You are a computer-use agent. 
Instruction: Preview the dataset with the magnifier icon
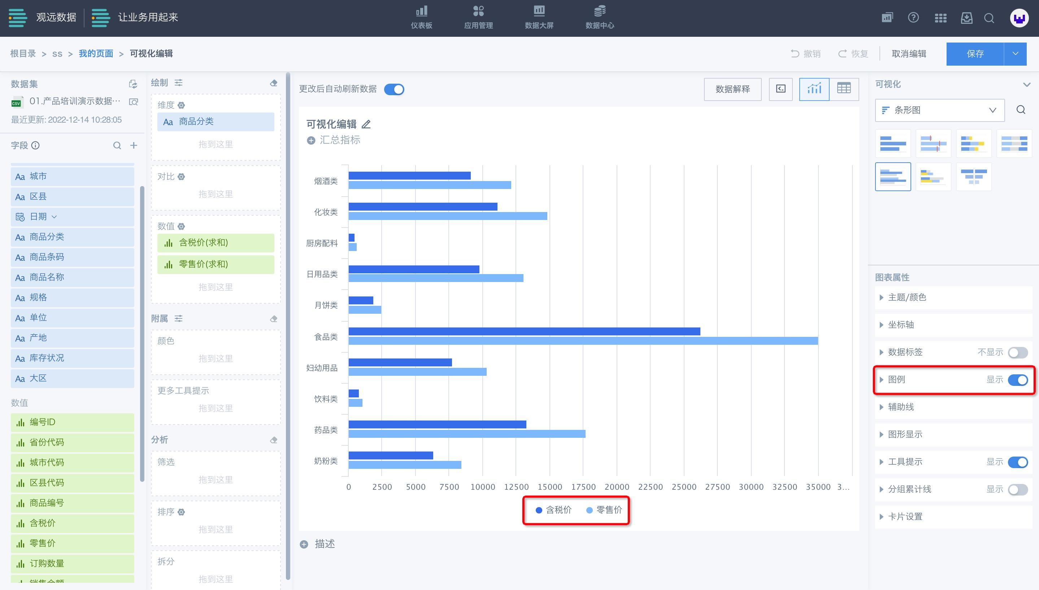pos(134,101)
